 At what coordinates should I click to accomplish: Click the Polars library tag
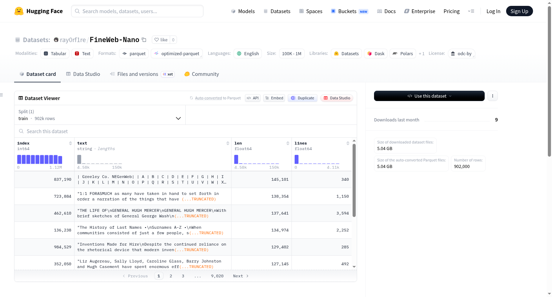click(403, 53)
